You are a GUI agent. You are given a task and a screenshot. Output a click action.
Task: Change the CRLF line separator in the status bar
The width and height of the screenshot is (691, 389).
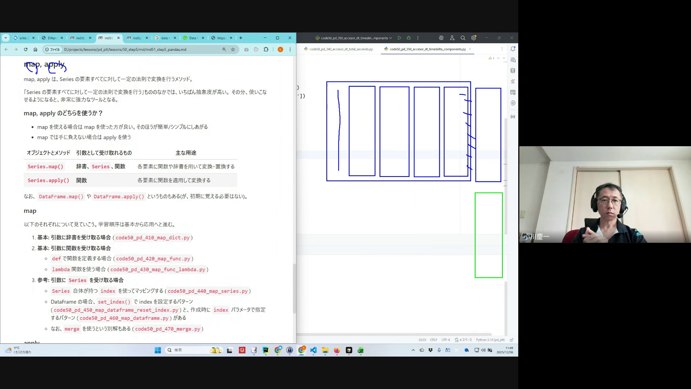click(433, 340)
